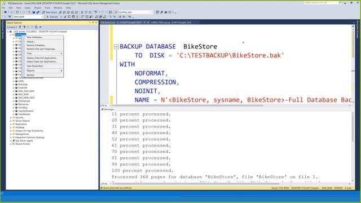Click the New Query toolbar button
361x203 pixels.
(50, 12)
